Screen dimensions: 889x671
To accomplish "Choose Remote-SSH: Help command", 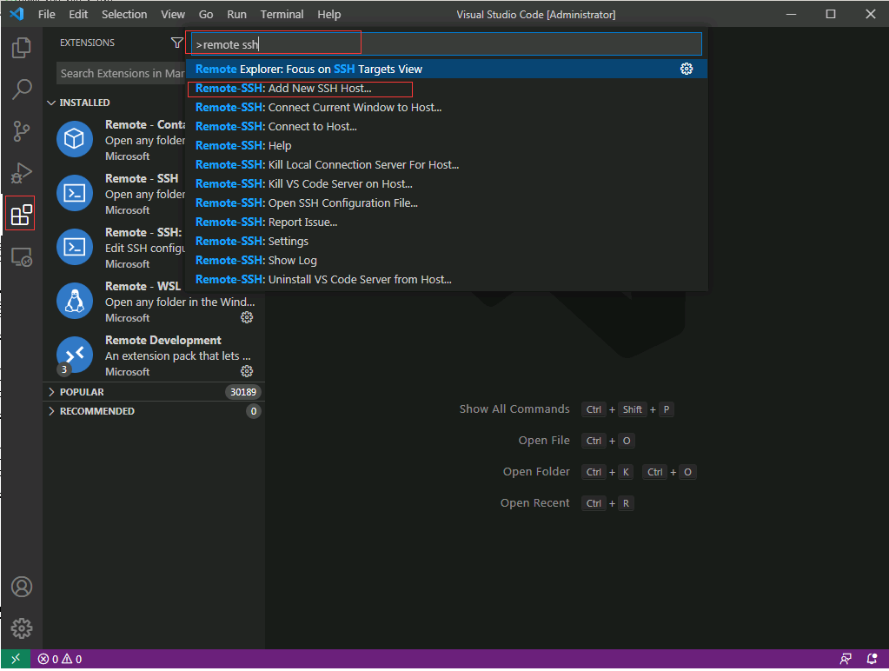I will click(447, 145).
